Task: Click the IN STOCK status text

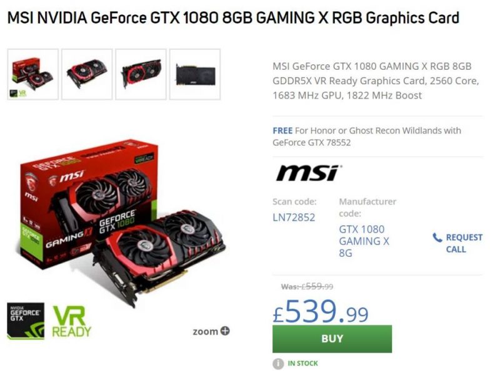Action: (x=302, y=364)
